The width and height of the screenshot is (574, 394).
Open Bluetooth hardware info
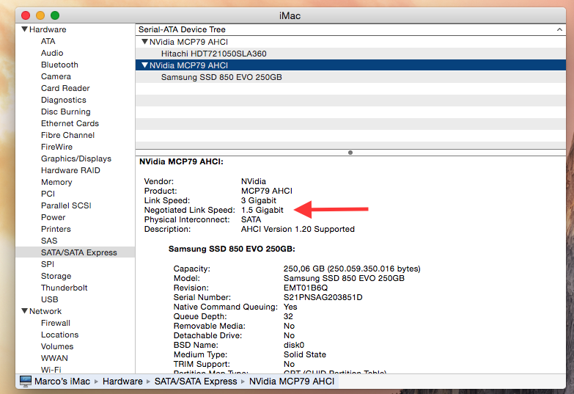[59, 65]
